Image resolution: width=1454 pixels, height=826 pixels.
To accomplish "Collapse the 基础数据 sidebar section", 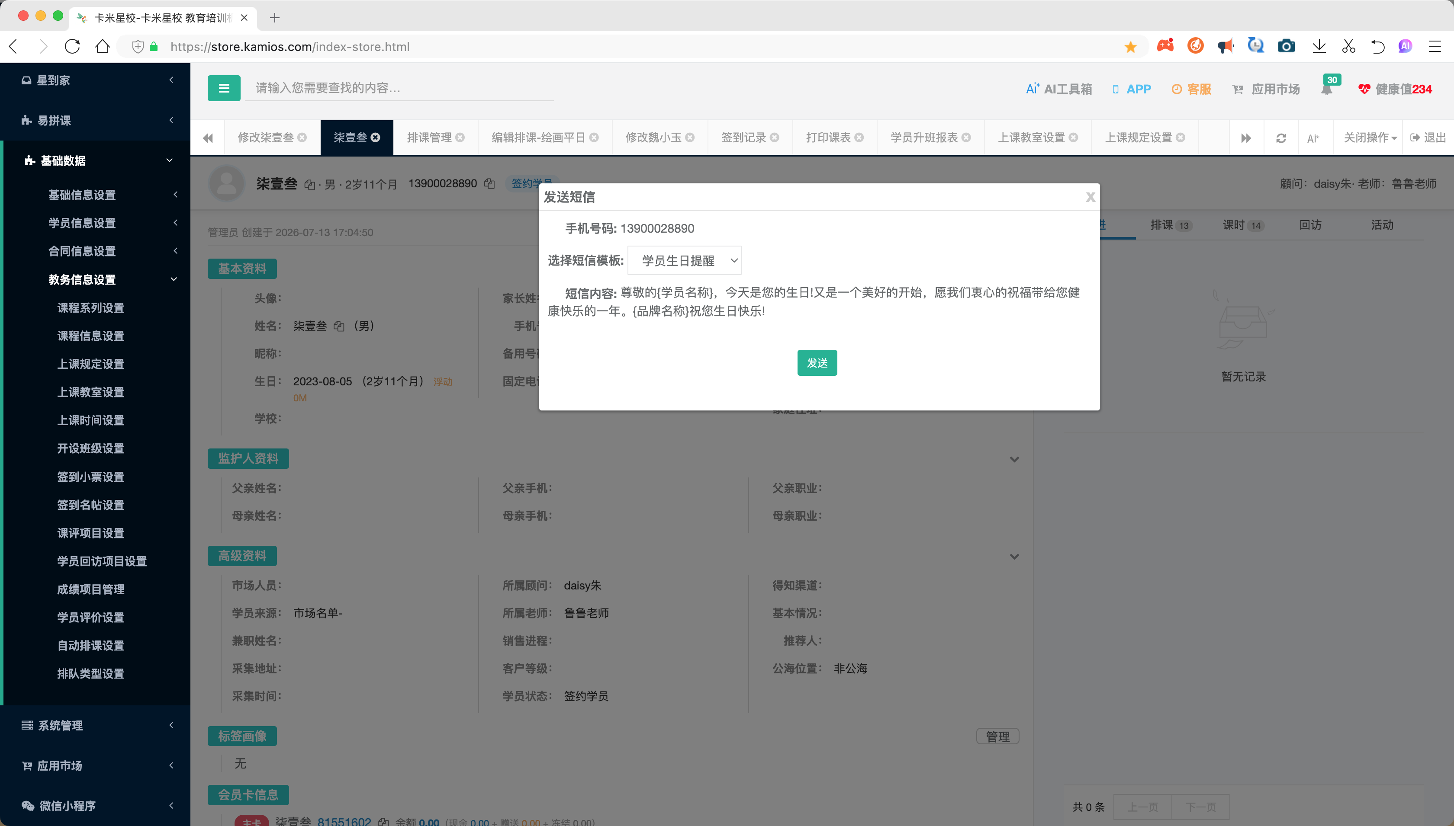I will tap(95, 160).
